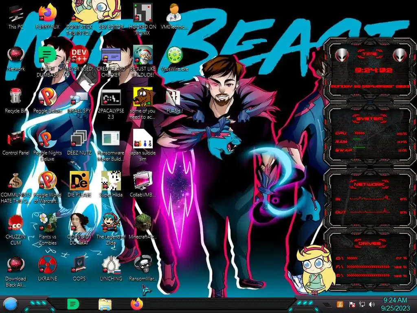
Task: Select the Peggle World of Warcraft icon
Action: (x=48, y=187)
